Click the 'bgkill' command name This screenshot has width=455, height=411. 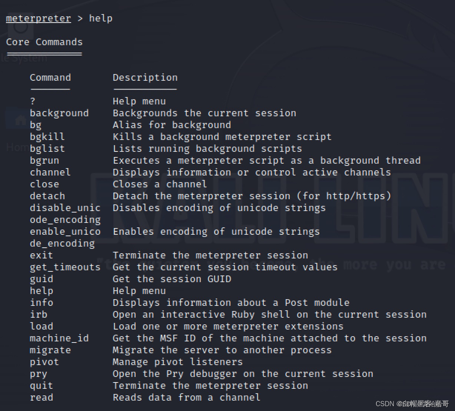point(47,137)
